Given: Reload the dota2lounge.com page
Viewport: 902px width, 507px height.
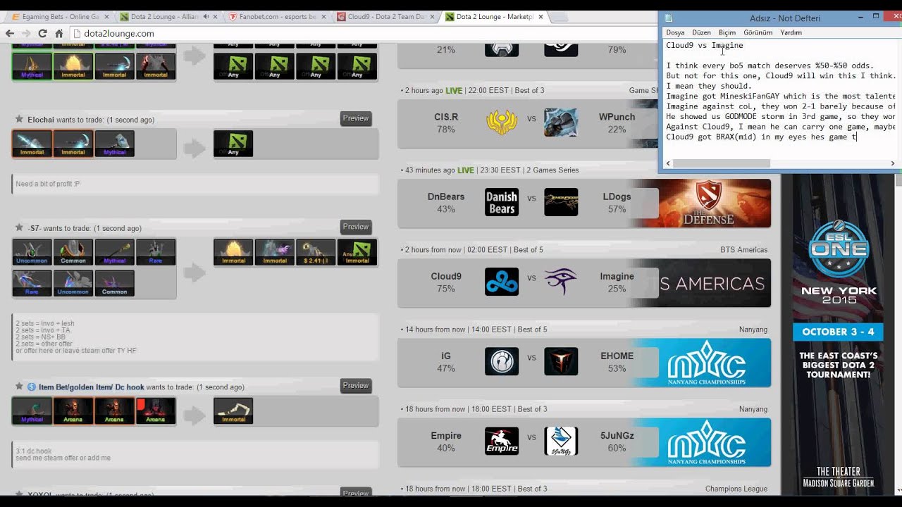Looking at the screenshot, I should 42,33.
